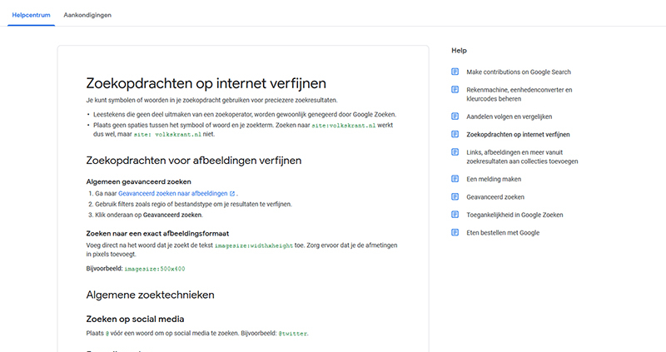Click article icon beside Aandelen volgen en vergelijken

coord(455,117)
